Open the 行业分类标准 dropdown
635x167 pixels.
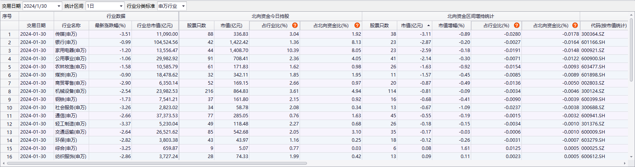(x=183, y=6)
